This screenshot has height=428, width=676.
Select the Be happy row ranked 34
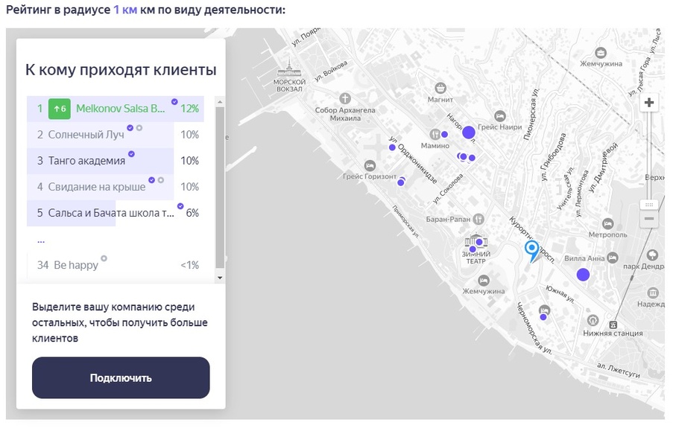coord(115,265)
